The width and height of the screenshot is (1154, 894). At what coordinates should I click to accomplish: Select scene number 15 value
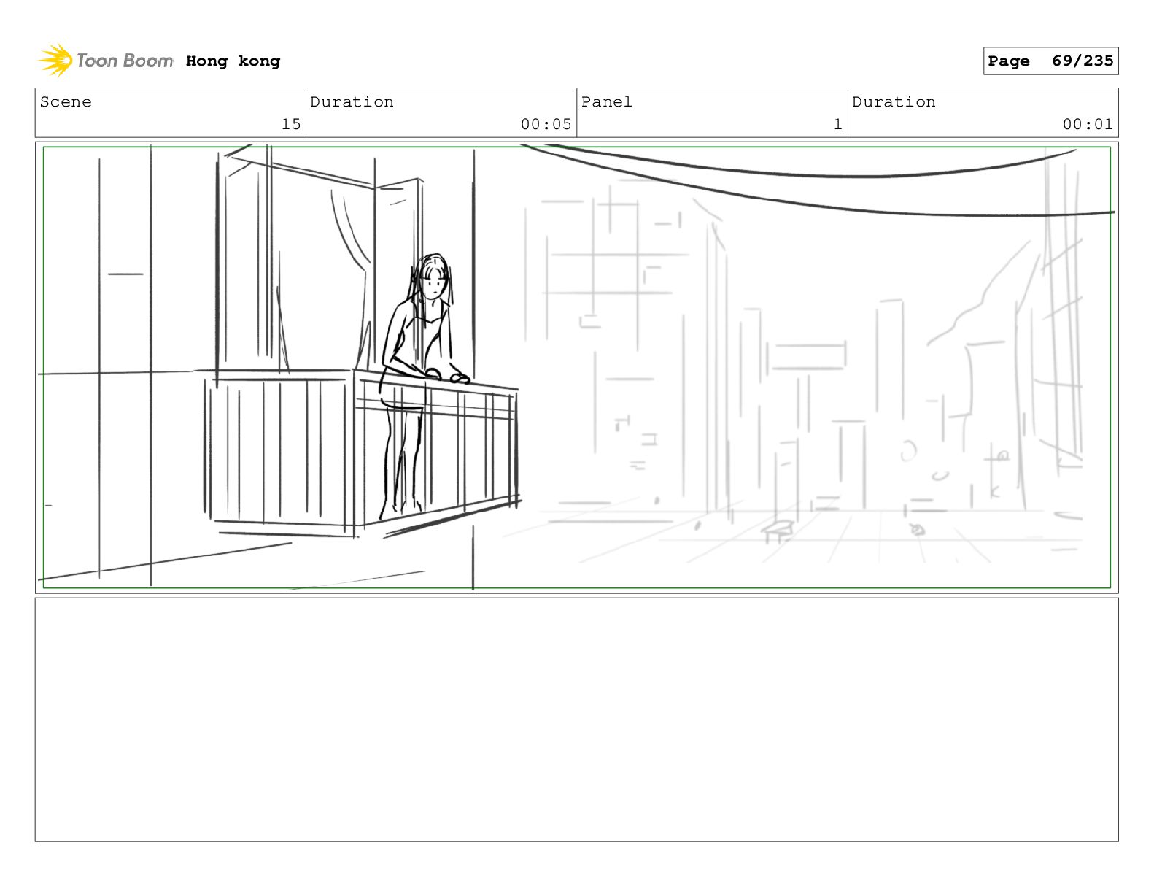[x=290, y=124]
